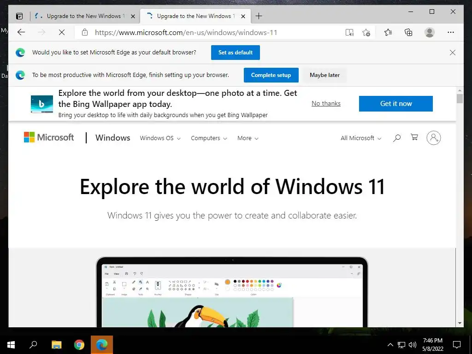Add this page to favorites
Screen dimensions: 472x354
pyautogui.click(x=366, y=32)
